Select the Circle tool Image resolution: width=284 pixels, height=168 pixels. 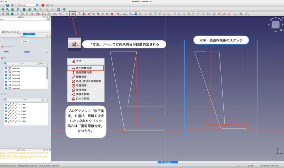[38, 14]
